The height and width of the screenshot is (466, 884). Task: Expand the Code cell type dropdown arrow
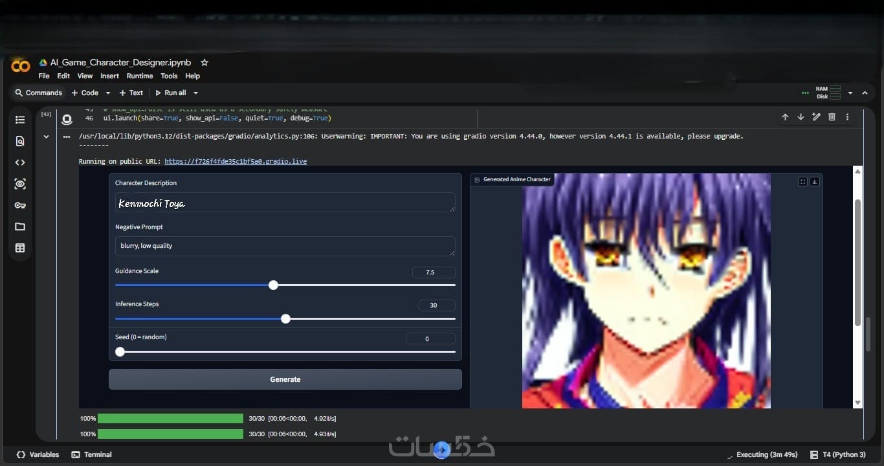point(108,93)
